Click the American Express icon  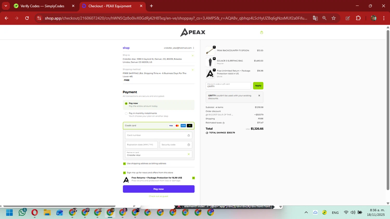click(x=183, y=126)
